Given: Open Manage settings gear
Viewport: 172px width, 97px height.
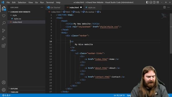Looking at the screenshot, I should pyautogui.click(x=3, y=90).
